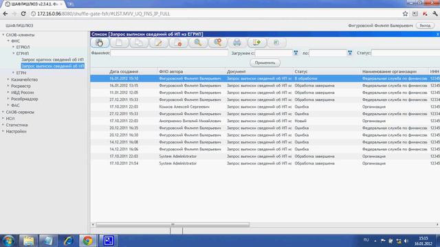Click the new blank document toolbar icon
The width and height of the screenshot is (440, 247).
(119, 43)
